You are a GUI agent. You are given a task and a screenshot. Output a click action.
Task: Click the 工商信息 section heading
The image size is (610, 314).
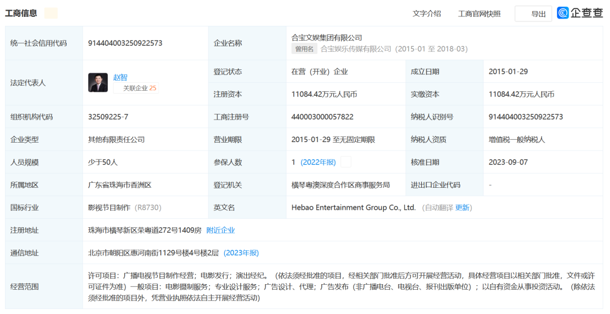tap(21, 13)
